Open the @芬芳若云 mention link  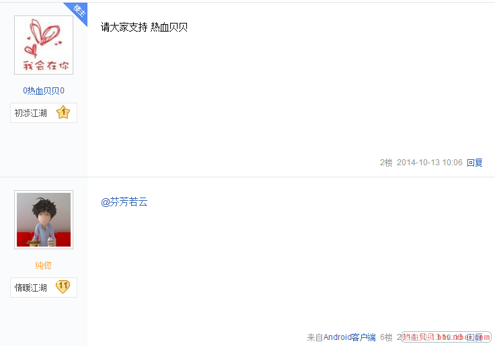pos(124,202)
